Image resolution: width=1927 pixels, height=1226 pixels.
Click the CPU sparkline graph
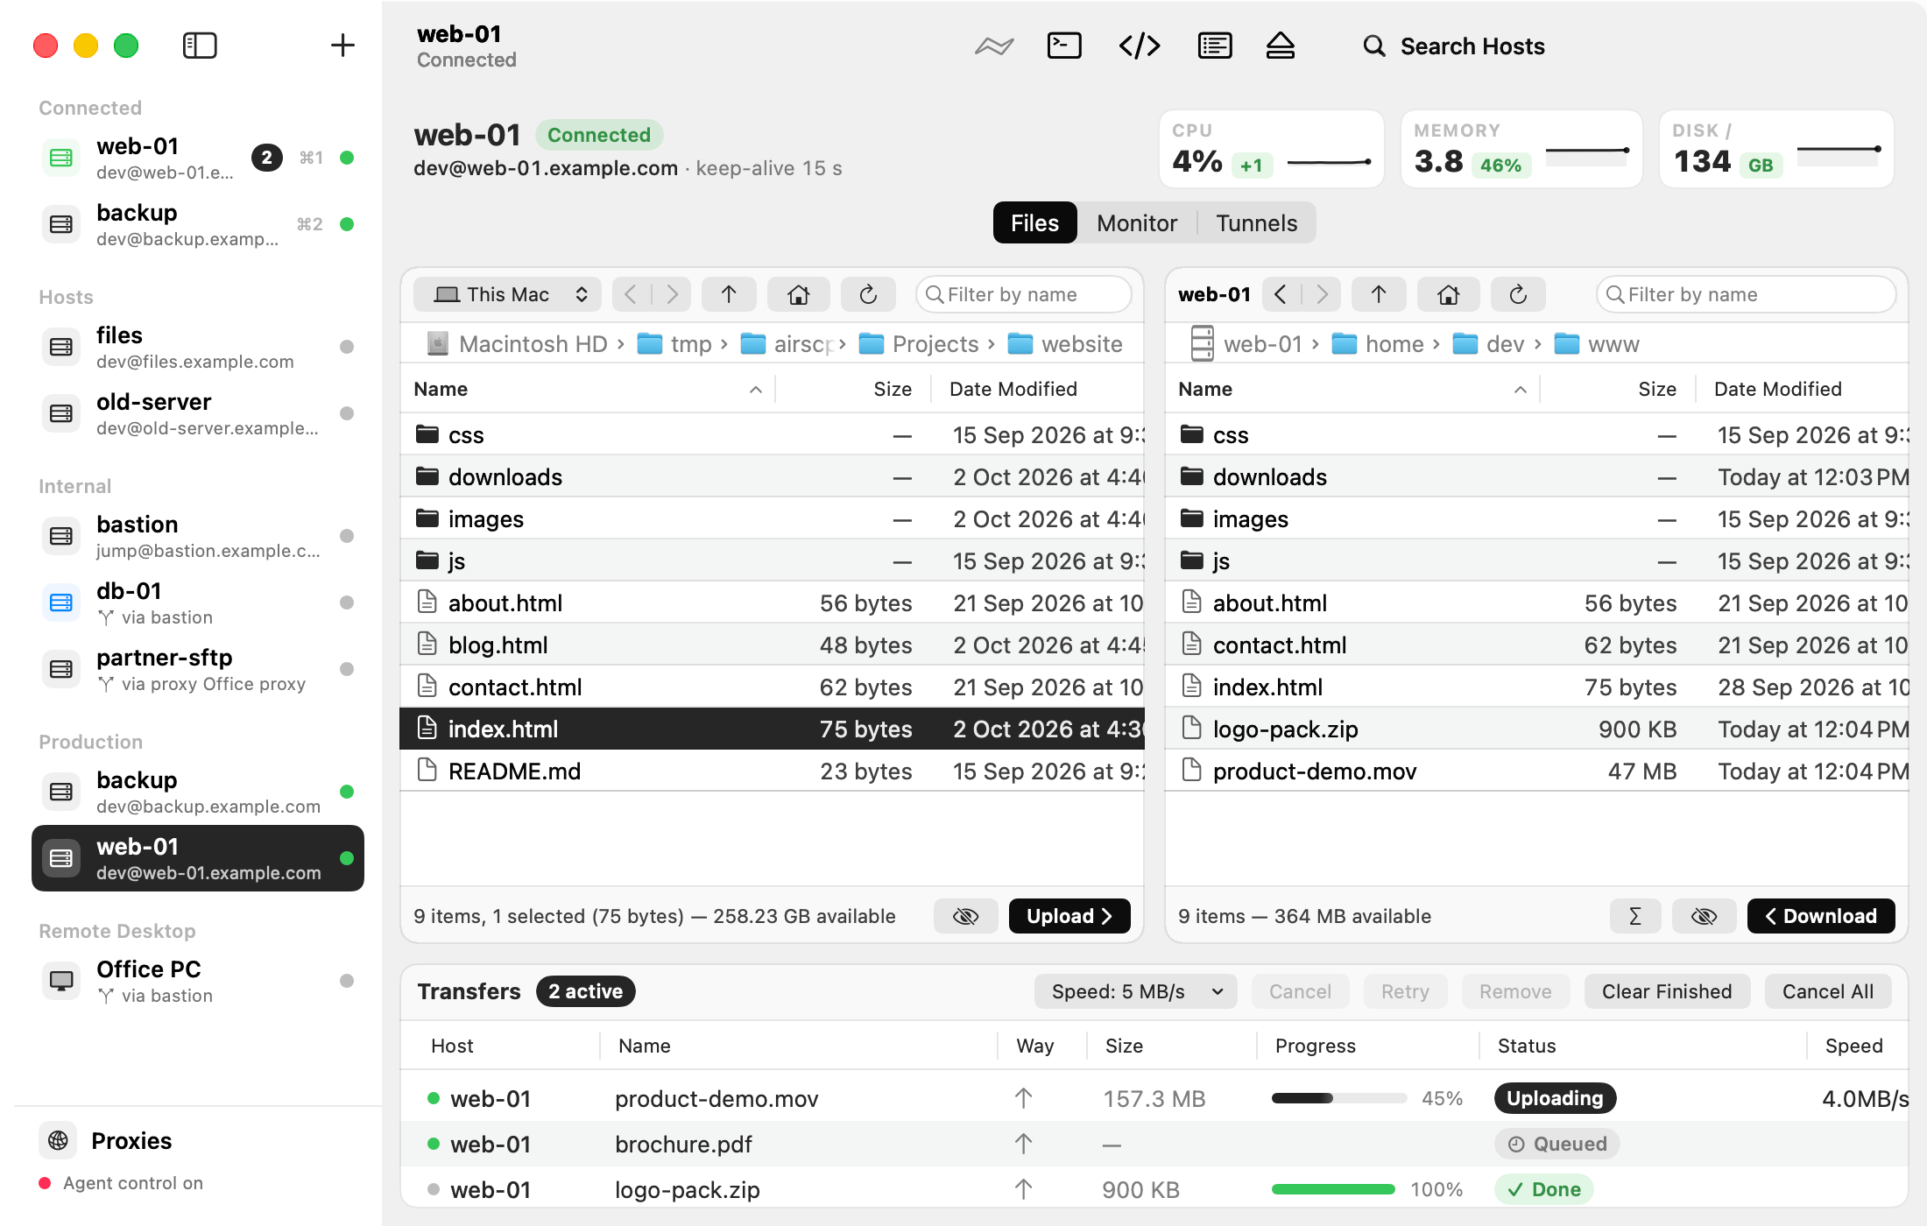[1329, 162]
